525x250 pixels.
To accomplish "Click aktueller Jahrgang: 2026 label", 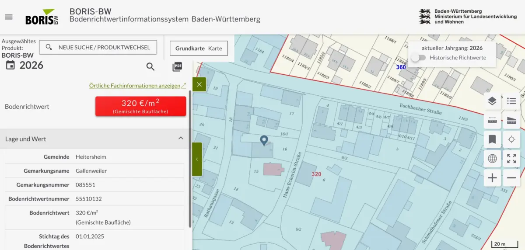I will [452, 48].
